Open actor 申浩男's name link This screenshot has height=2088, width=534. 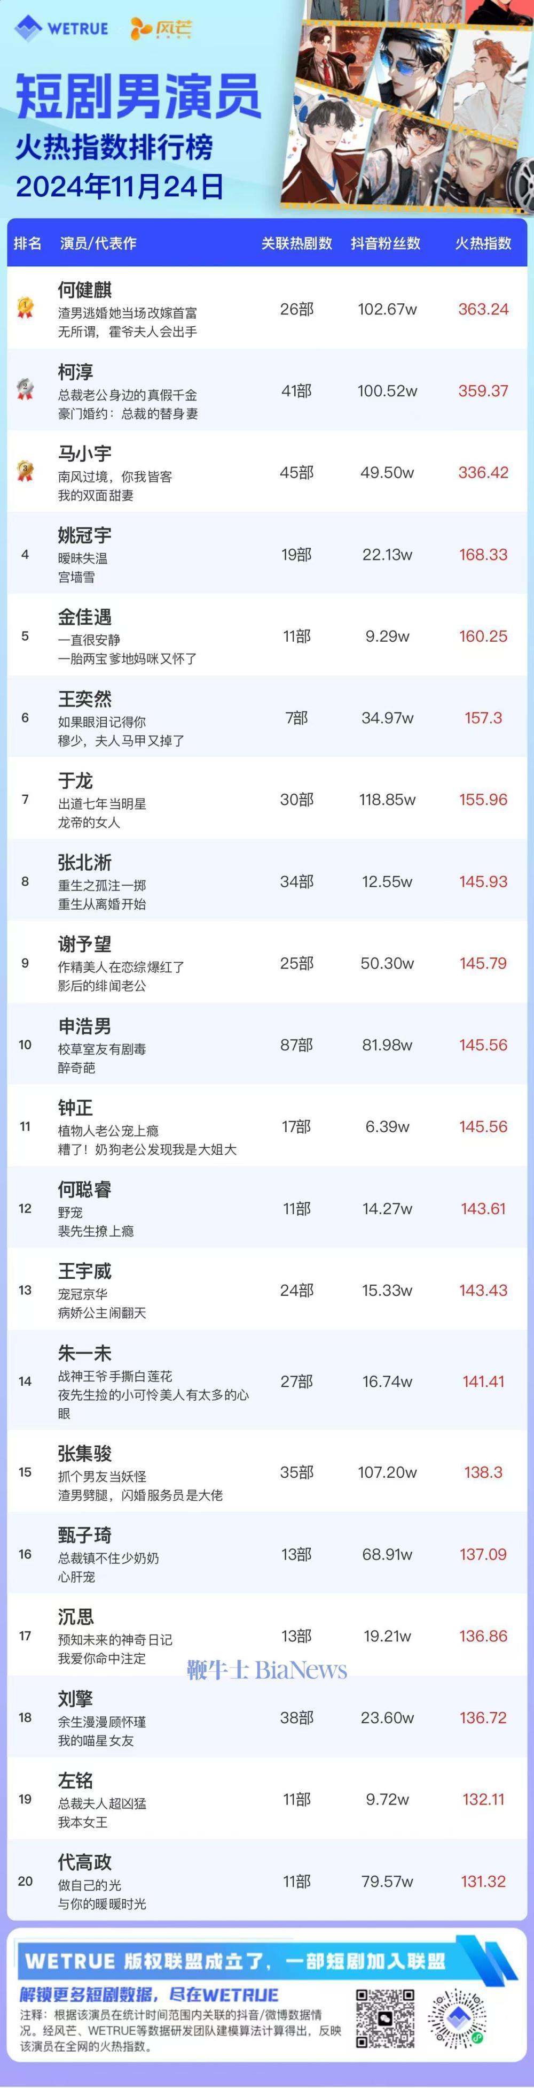click(x=84, y=1025)
